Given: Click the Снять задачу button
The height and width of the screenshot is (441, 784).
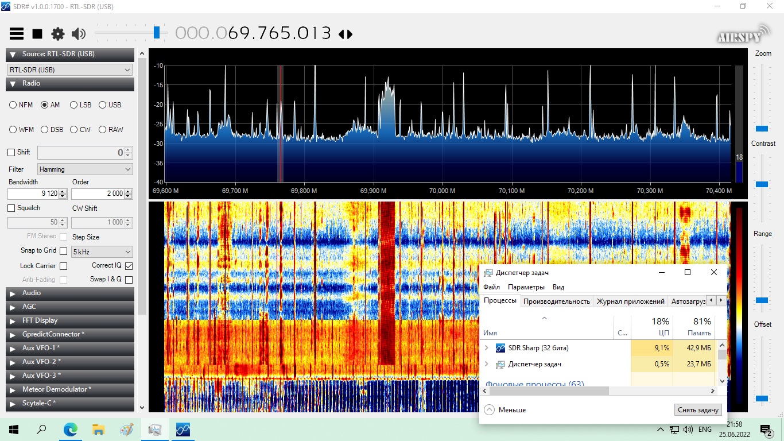Looking at the screenshot, I should click(698, 410).
